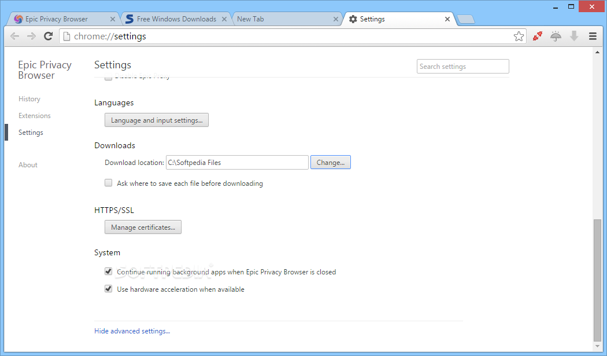Bookmark this page with the star icon
This screenshot has height=356, width=607.
coord(519,36)
